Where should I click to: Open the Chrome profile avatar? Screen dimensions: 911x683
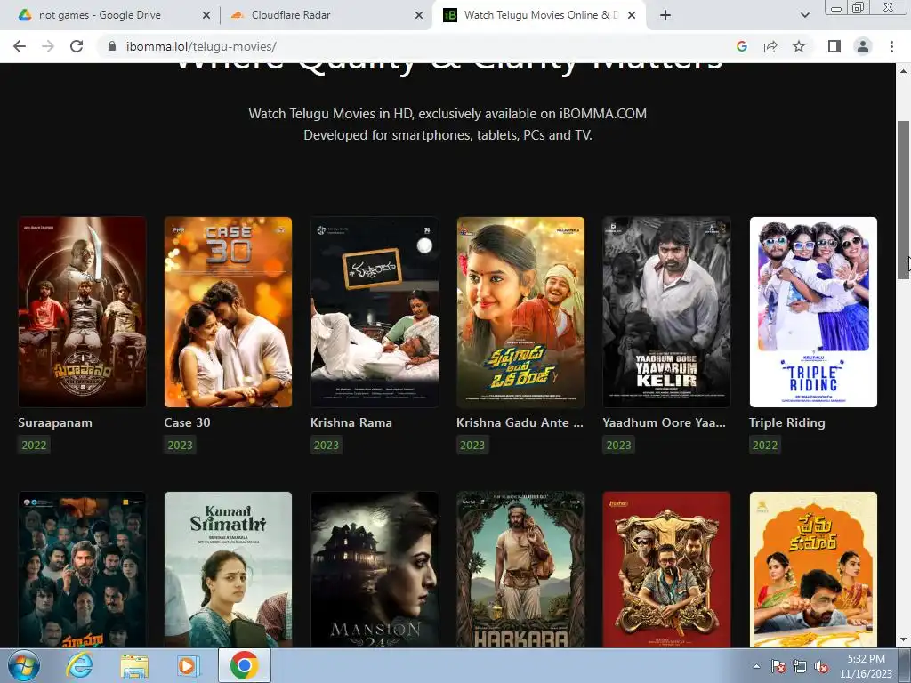863,46
